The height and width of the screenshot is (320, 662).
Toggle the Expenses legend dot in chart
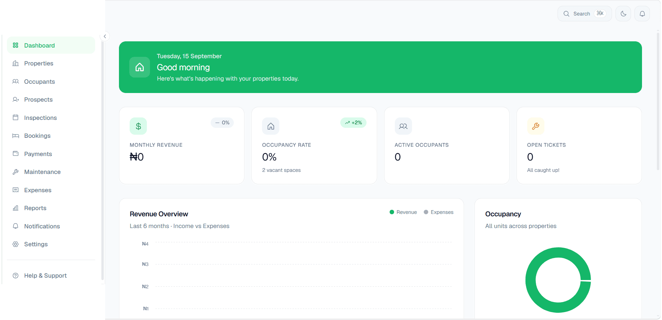[426, 212]
